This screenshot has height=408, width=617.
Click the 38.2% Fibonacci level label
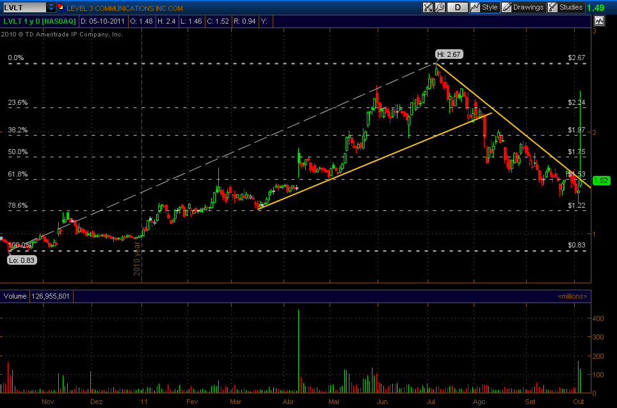[18, 130]
